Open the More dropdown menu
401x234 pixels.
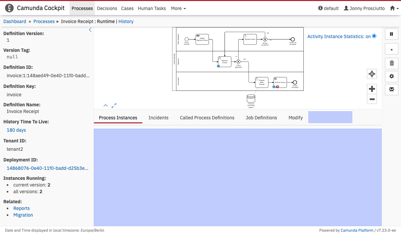coord(178,8)
